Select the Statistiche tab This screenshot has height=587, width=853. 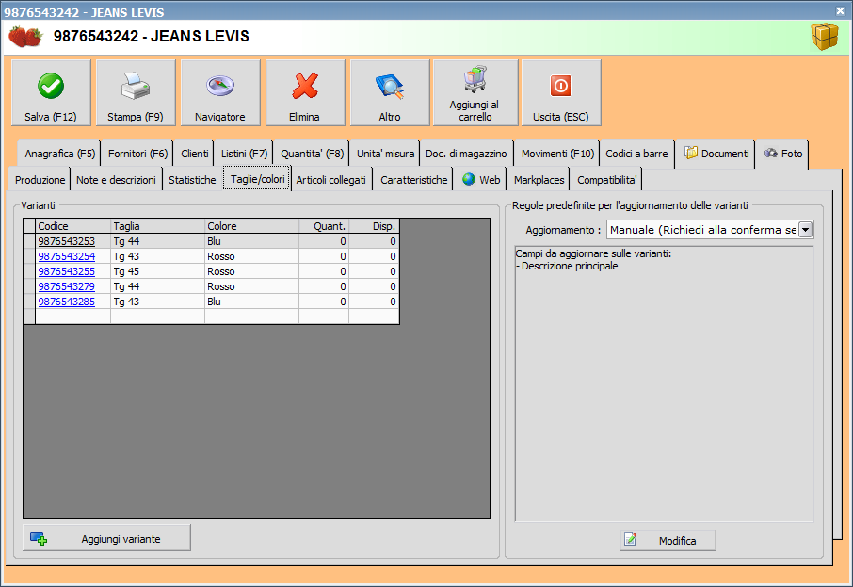click(x=192, y=180)
